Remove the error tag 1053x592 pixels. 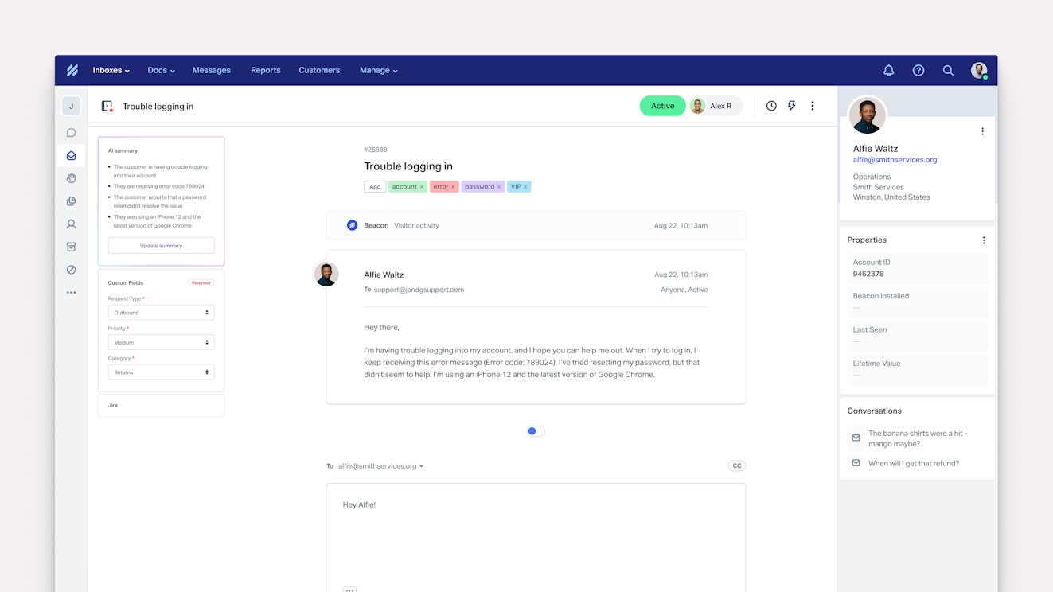453,187
